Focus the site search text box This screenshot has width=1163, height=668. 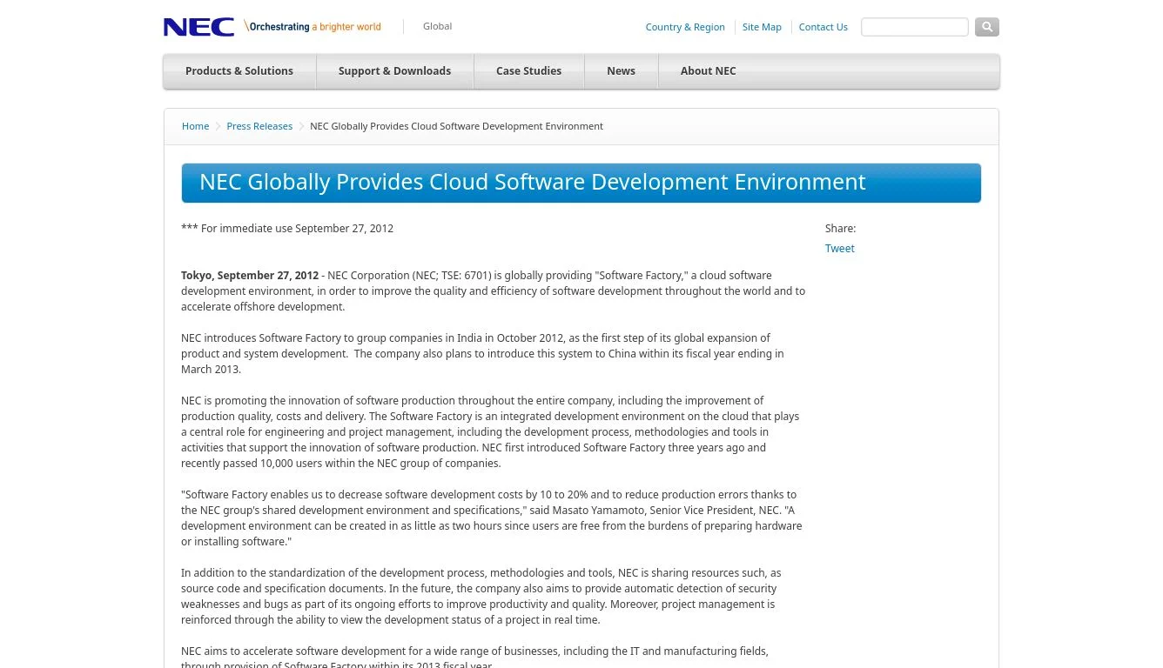click(914, 27)
